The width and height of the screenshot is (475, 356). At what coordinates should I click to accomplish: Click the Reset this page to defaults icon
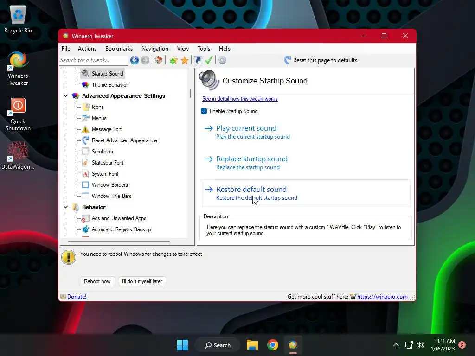pos(288,60)
